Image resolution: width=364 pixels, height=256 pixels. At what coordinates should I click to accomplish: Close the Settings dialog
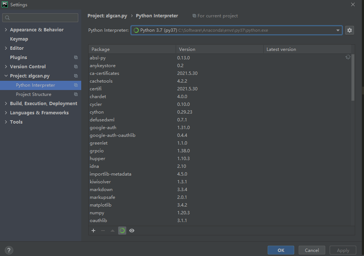pos(353,4)
